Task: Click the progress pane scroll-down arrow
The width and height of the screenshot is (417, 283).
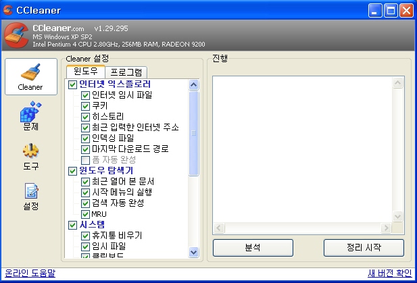Action: (398, 216)
